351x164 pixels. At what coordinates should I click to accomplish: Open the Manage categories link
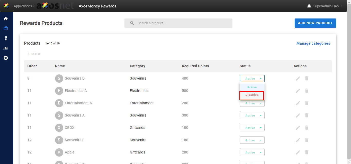point(313,43)
